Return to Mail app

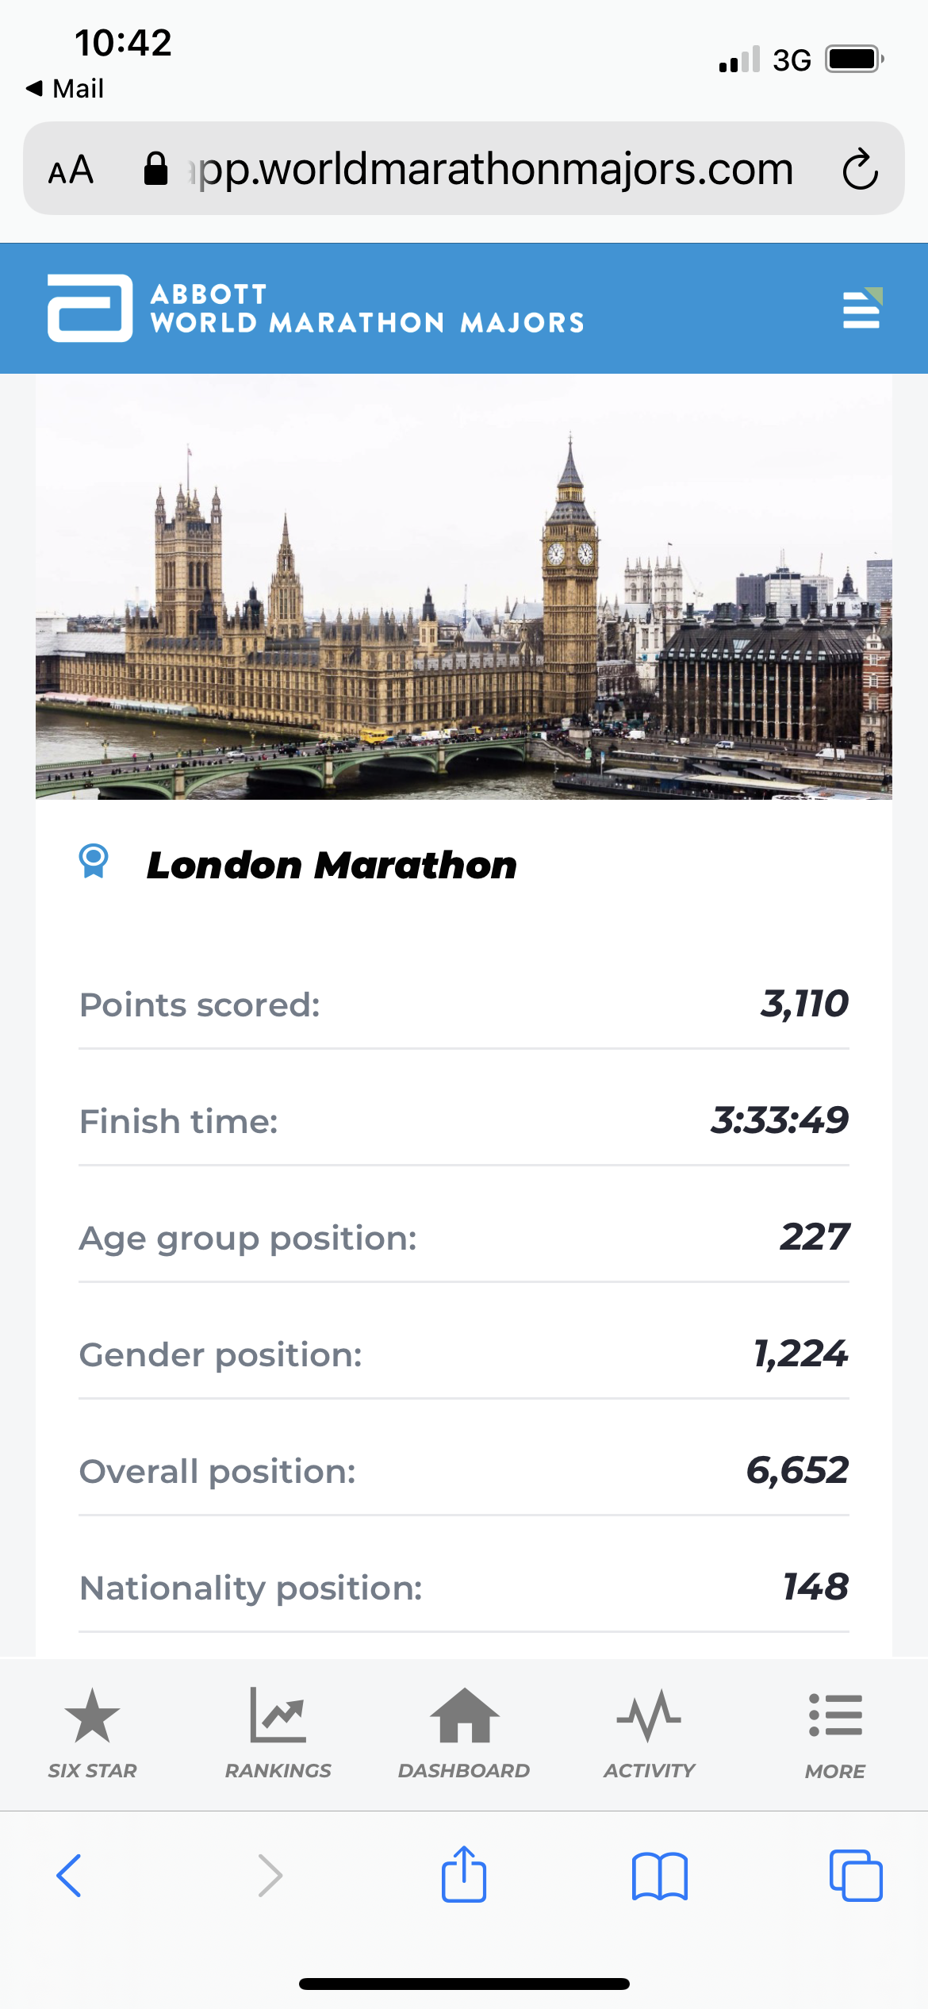65,88
